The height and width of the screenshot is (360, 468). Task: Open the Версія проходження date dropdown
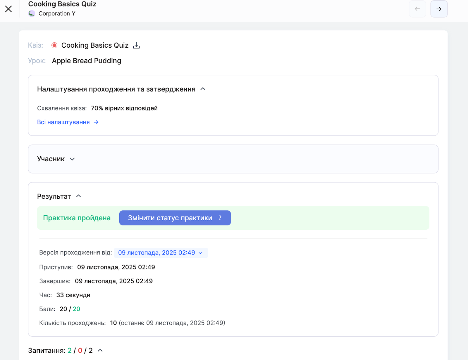[161, 253]
